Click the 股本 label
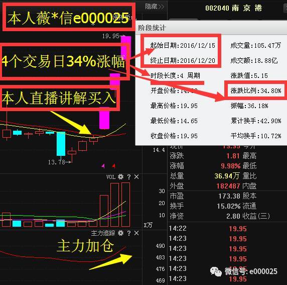Viewport: 287px width, 285px height. click(249, 196)
